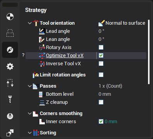
Task: Edit the Bottom level 0 mm value
Action: (105, 94)
